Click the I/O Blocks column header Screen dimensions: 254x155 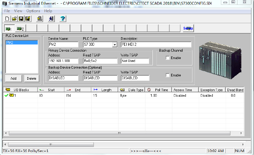coord(20,90)
